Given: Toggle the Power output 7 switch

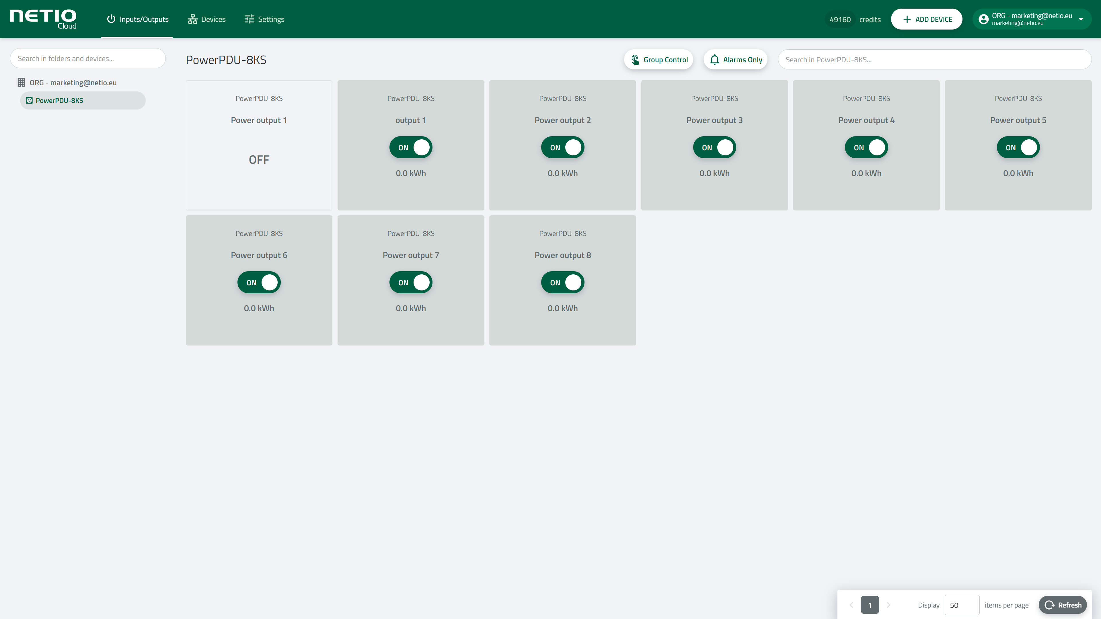Looking at the screenshot, I should click(411, 282).
